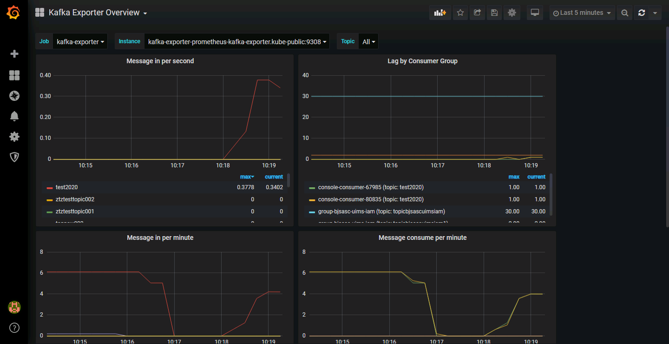Open Server Admin via the shield icon
The width and height of the screenshot is (669, 344).
tap(14, 157)
